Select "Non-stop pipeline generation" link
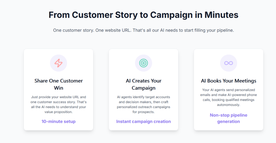The width and height of the screenshot is (276, 143). [x=229, y=118]
